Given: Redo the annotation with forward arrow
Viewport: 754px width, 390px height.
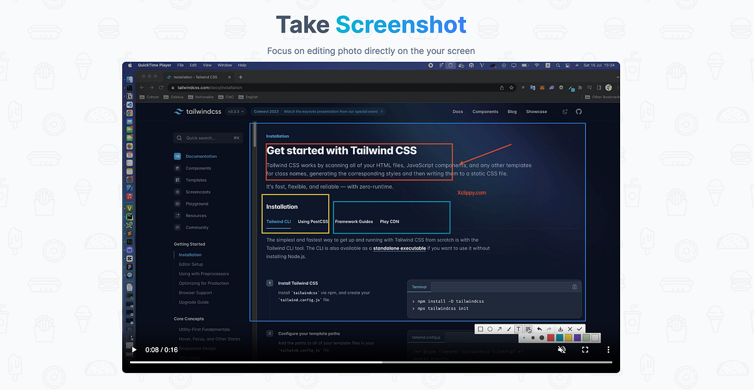Looking at the screenshot, I should pyautogui.click(x=549, y=329).
